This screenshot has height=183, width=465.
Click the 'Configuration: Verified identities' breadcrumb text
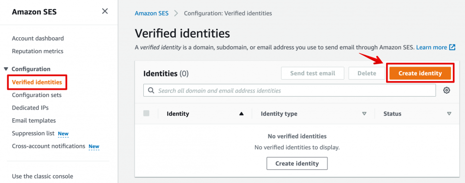228,14
